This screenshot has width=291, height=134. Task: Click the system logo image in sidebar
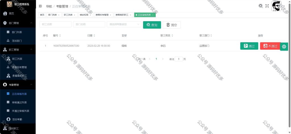pos(9,4)
